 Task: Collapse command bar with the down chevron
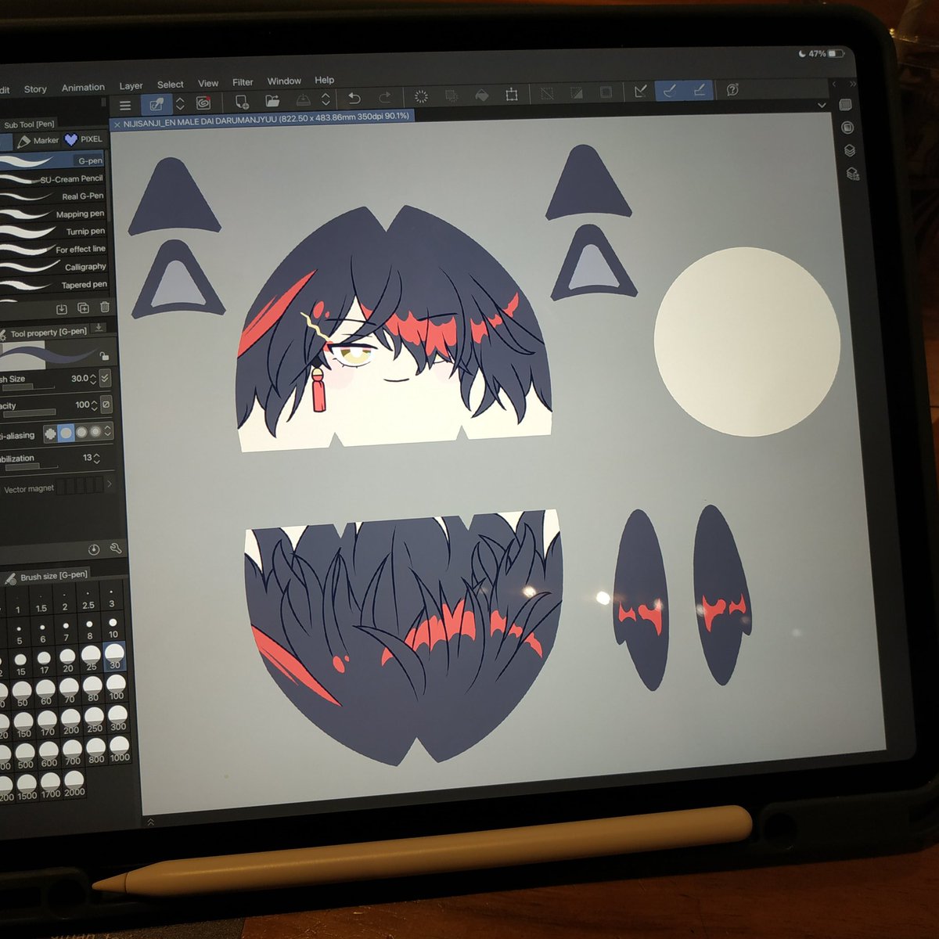tap(822, 105)
